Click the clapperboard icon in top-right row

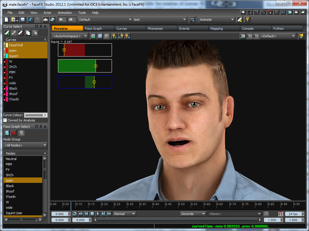click(x=276, y=12)
